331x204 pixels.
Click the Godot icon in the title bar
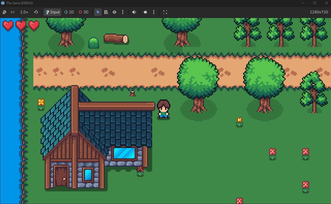[x=3, y=3]
